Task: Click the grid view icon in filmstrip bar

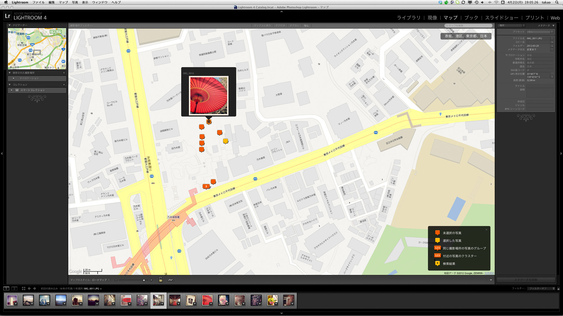Action: coord(24,288)
